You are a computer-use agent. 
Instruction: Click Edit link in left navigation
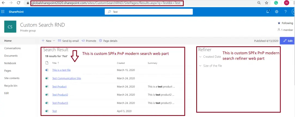[x=7, y=93]
